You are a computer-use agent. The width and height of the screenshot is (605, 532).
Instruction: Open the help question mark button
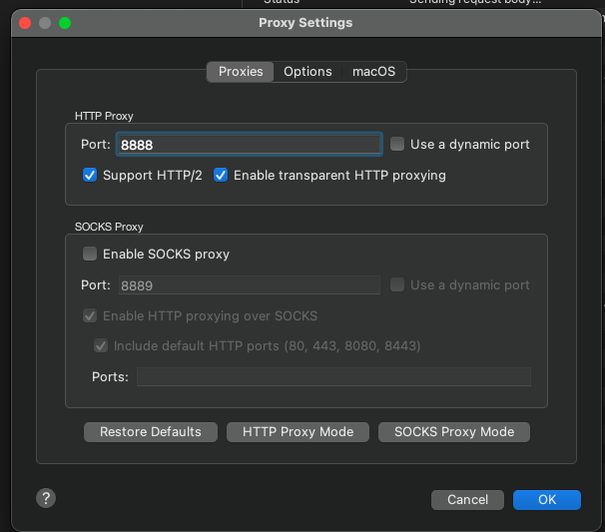46,498
